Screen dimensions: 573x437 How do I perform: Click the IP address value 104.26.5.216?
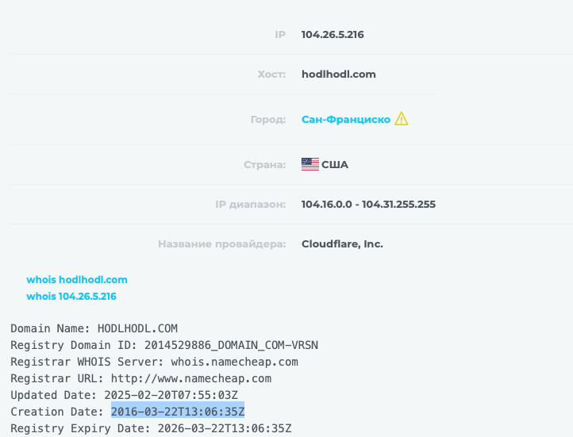(x=333, y=35)
